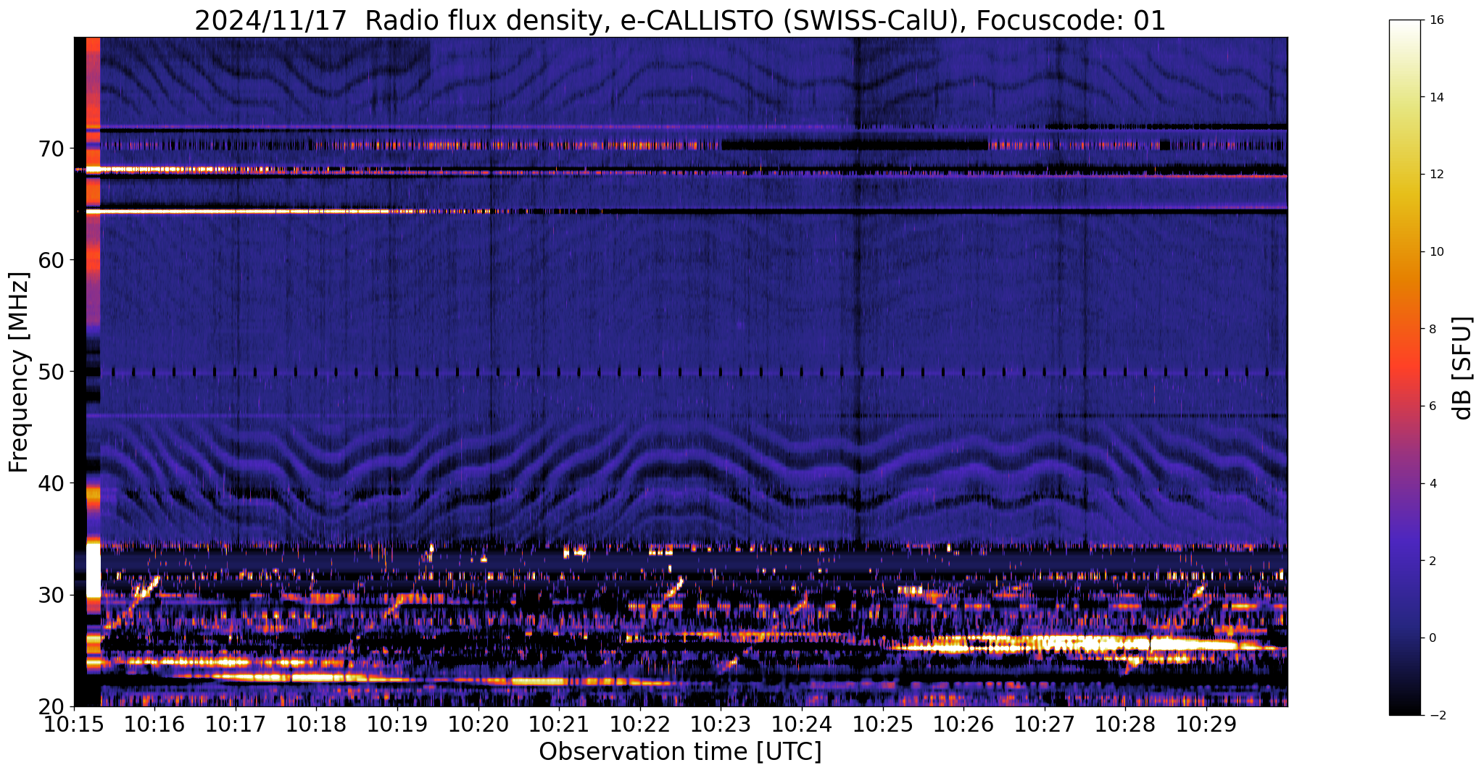Click the 10:19 time tick label
This screenshot has height=773, width=1484.
point(397,724)
